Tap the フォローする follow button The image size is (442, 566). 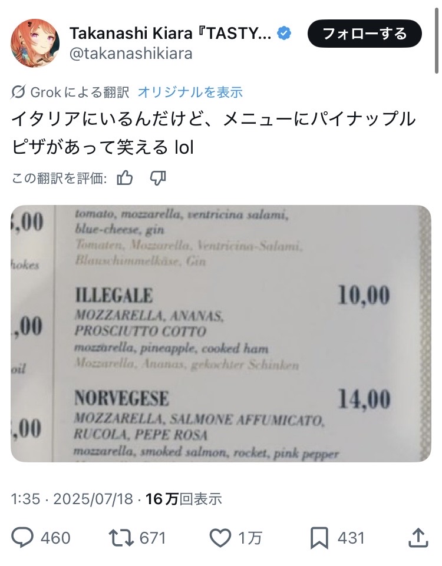pyautogui.click(x=364, y=34)
